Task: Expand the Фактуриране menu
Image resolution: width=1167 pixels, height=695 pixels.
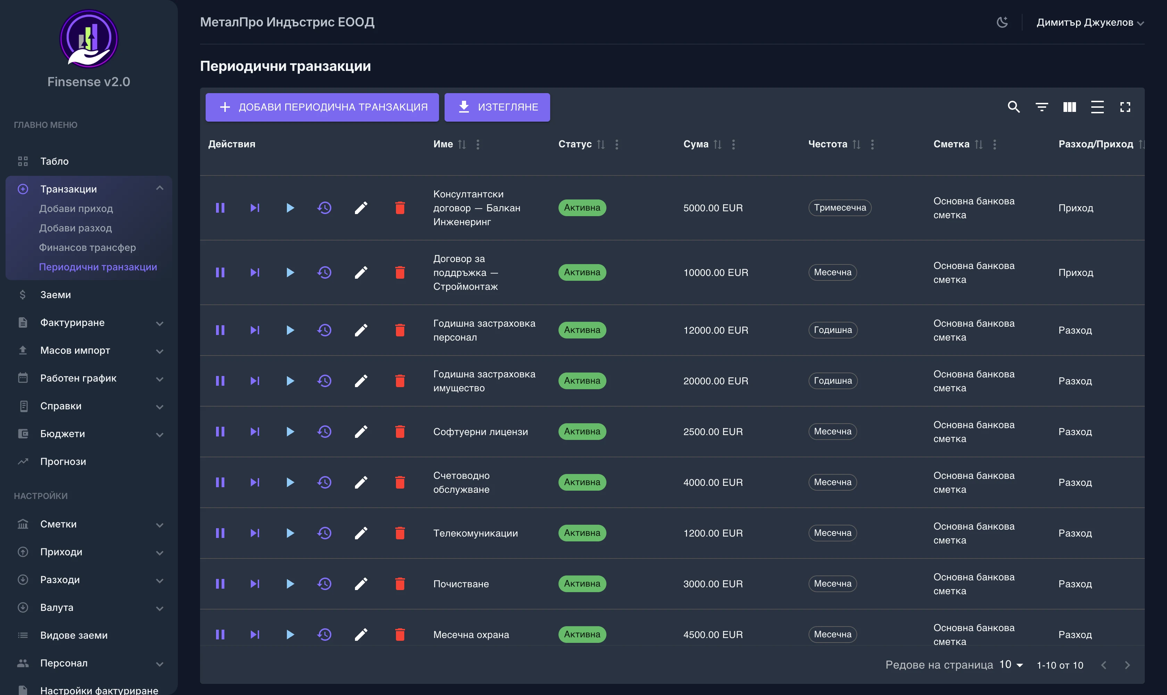Action: pyautogui.click(x=89, y=323)
